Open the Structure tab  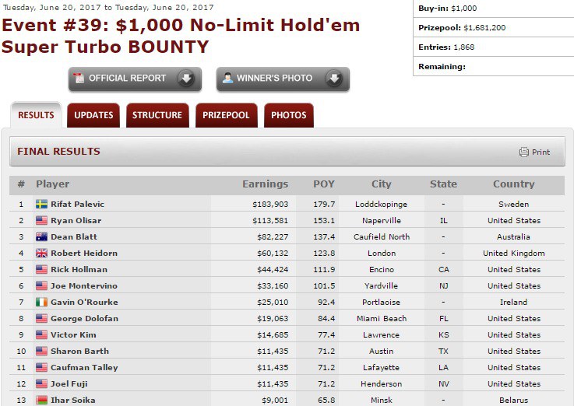pos(157,115)
